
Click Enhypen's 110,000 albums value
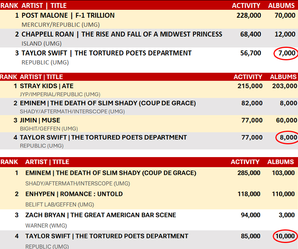coord(283,194)
